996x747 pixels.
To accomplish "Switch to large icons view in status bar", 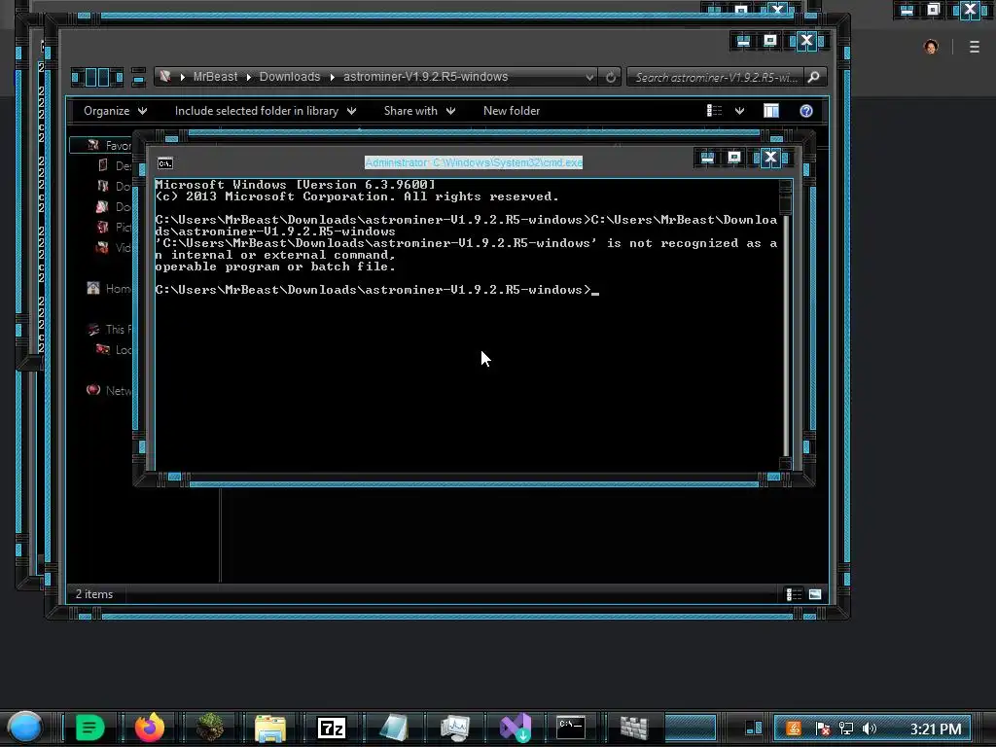I will point(815,594).
